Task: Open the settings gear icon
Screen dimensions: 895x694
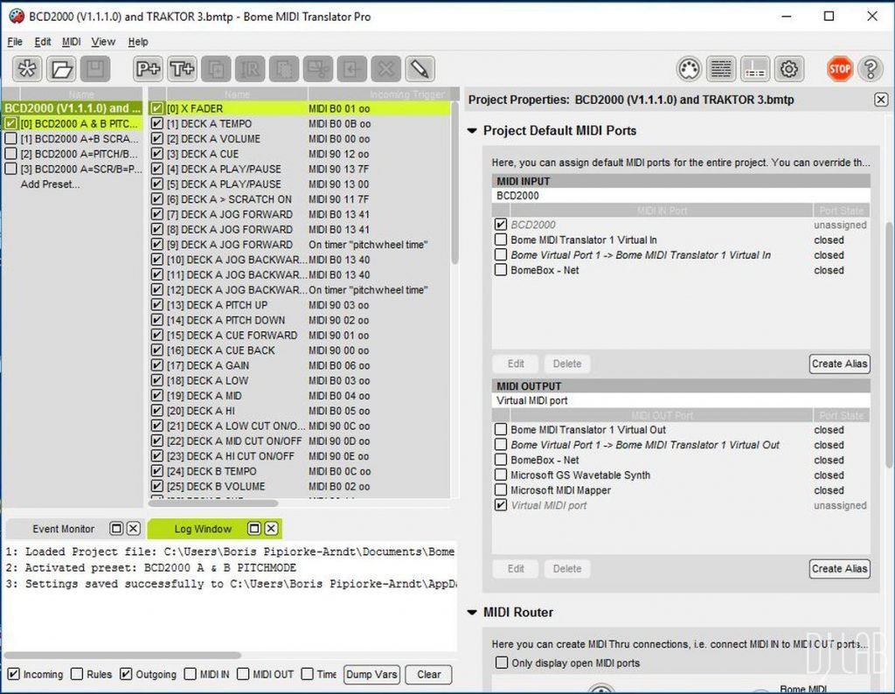Action: point(788,69)
